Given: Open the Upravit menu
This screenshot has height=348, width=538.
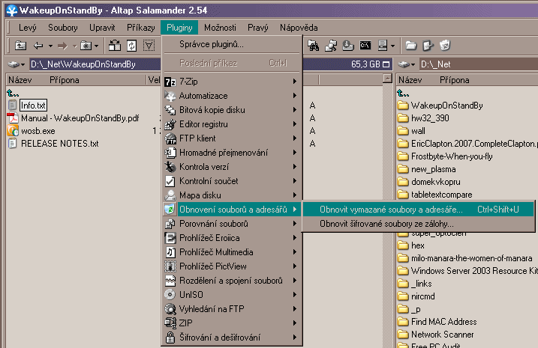Looking at the screenshot, I should pyautogui.click(x=102, y=28).
